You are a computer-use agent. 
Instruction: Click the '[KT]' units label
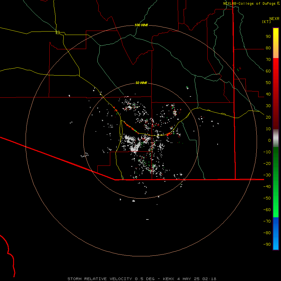tap(266, 22)
